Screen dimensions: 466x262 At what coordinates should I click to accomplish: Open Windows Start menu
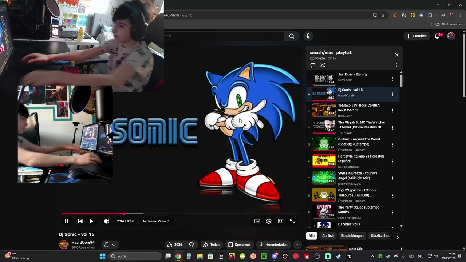point(103,256)
